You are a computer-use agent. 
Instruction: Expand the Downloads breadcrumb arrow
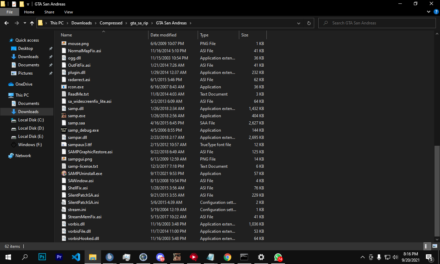(x=96, y=23)
